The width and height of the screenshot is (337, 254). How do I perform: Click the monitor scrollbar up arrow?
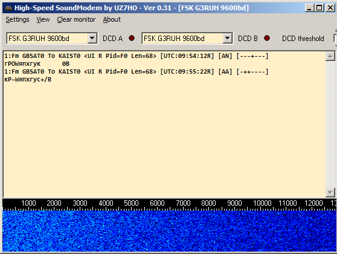point(330,57)
